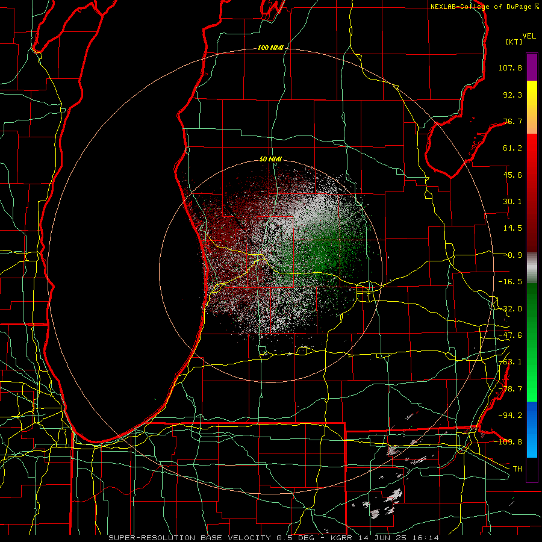Click the 100 NMI range ring label
The image size is (542, 542).
(x=270, y=48)
